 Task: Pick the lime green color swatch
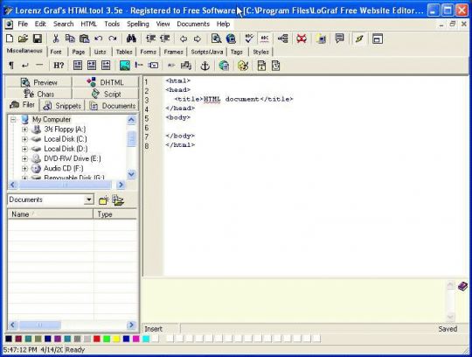pyautogui.click(x=107, y=339)
